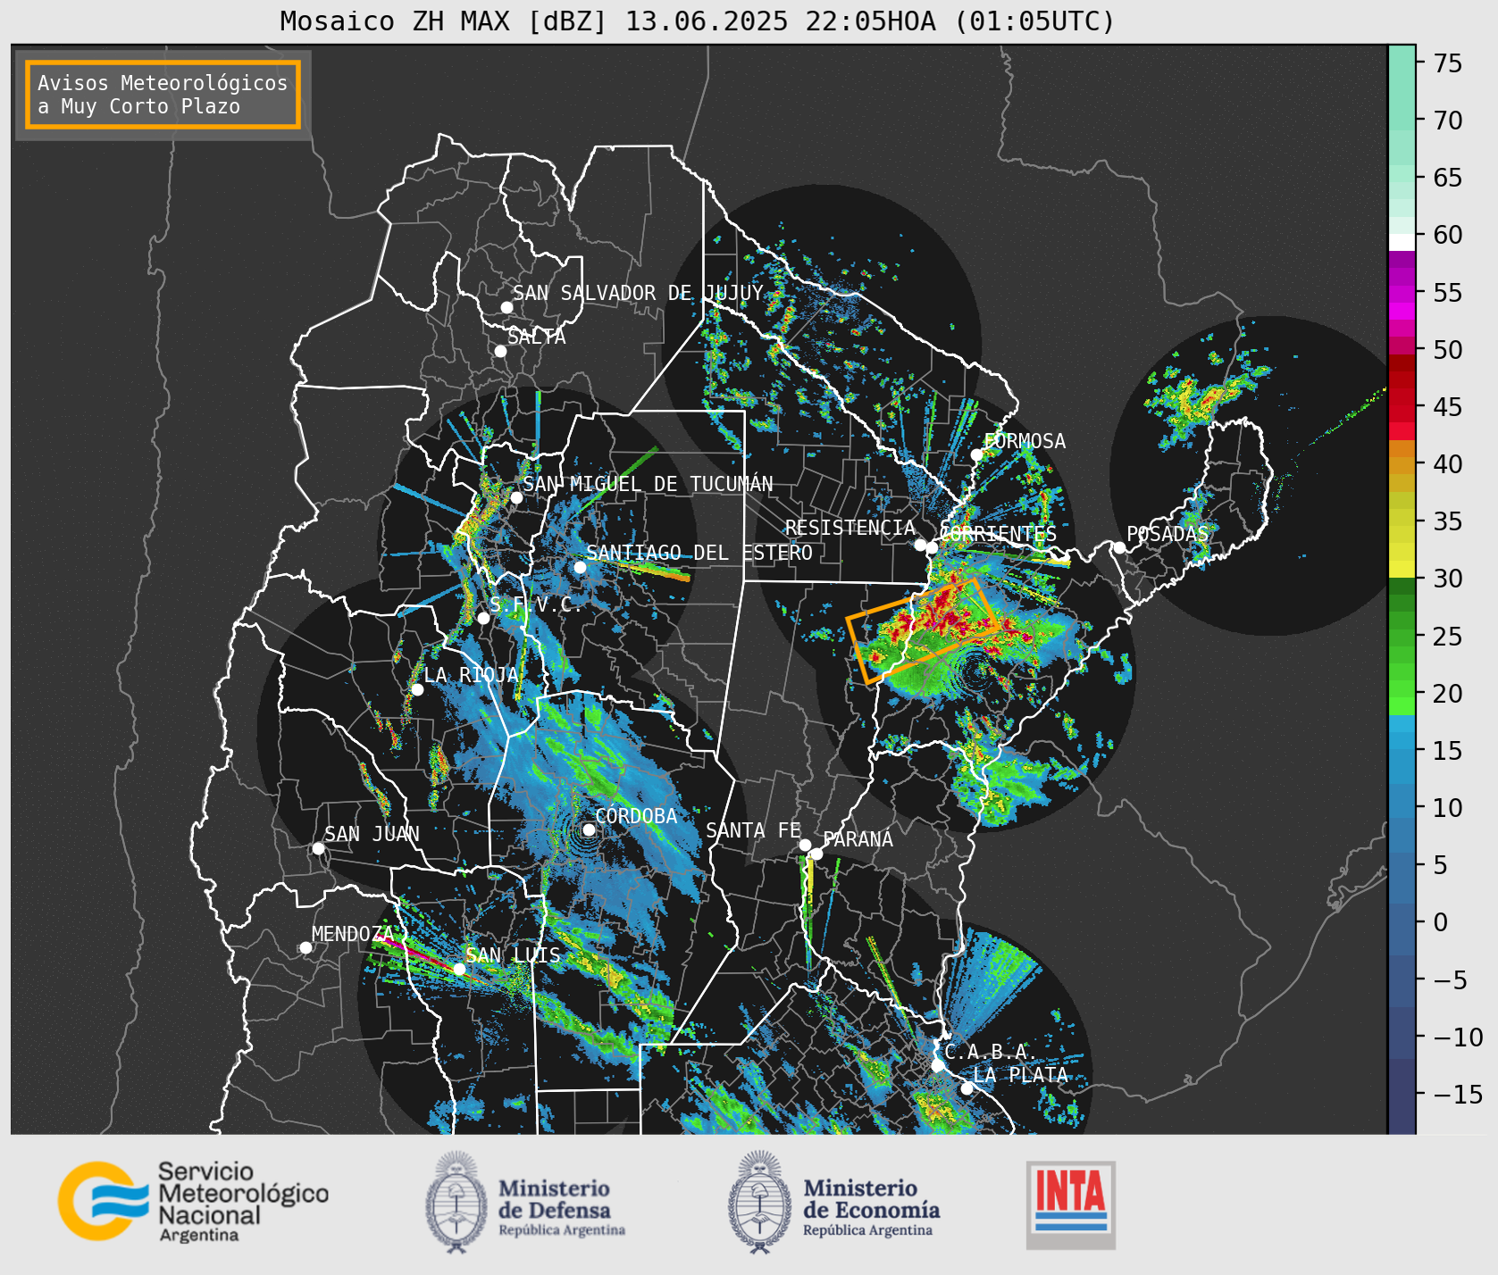
Task: Click the CORDOBA city label
Action: click(636, 816)
